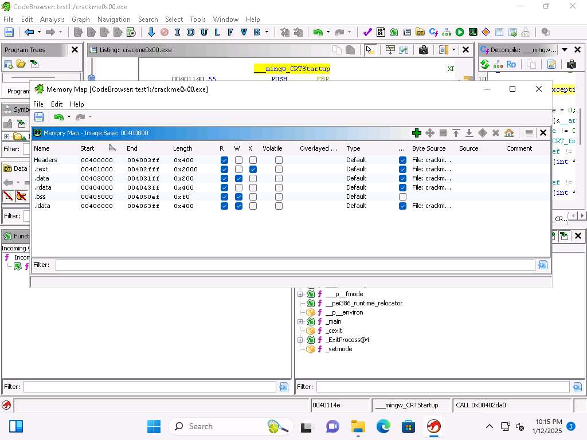This screenshot has height=440, width=587.
Task: Open the Decompile panel dropdown arrow
Action: [x=565, y=50]
